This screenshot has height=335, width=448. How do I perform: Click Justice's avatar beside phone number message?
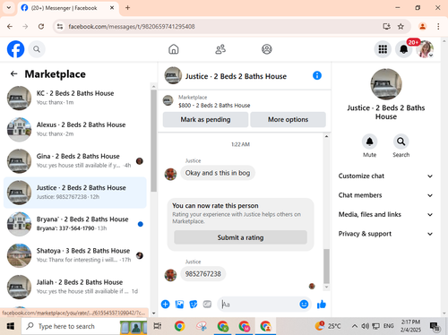(170, 275)
